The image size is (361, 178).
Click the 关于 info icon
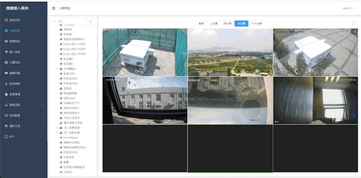[6, 137]
